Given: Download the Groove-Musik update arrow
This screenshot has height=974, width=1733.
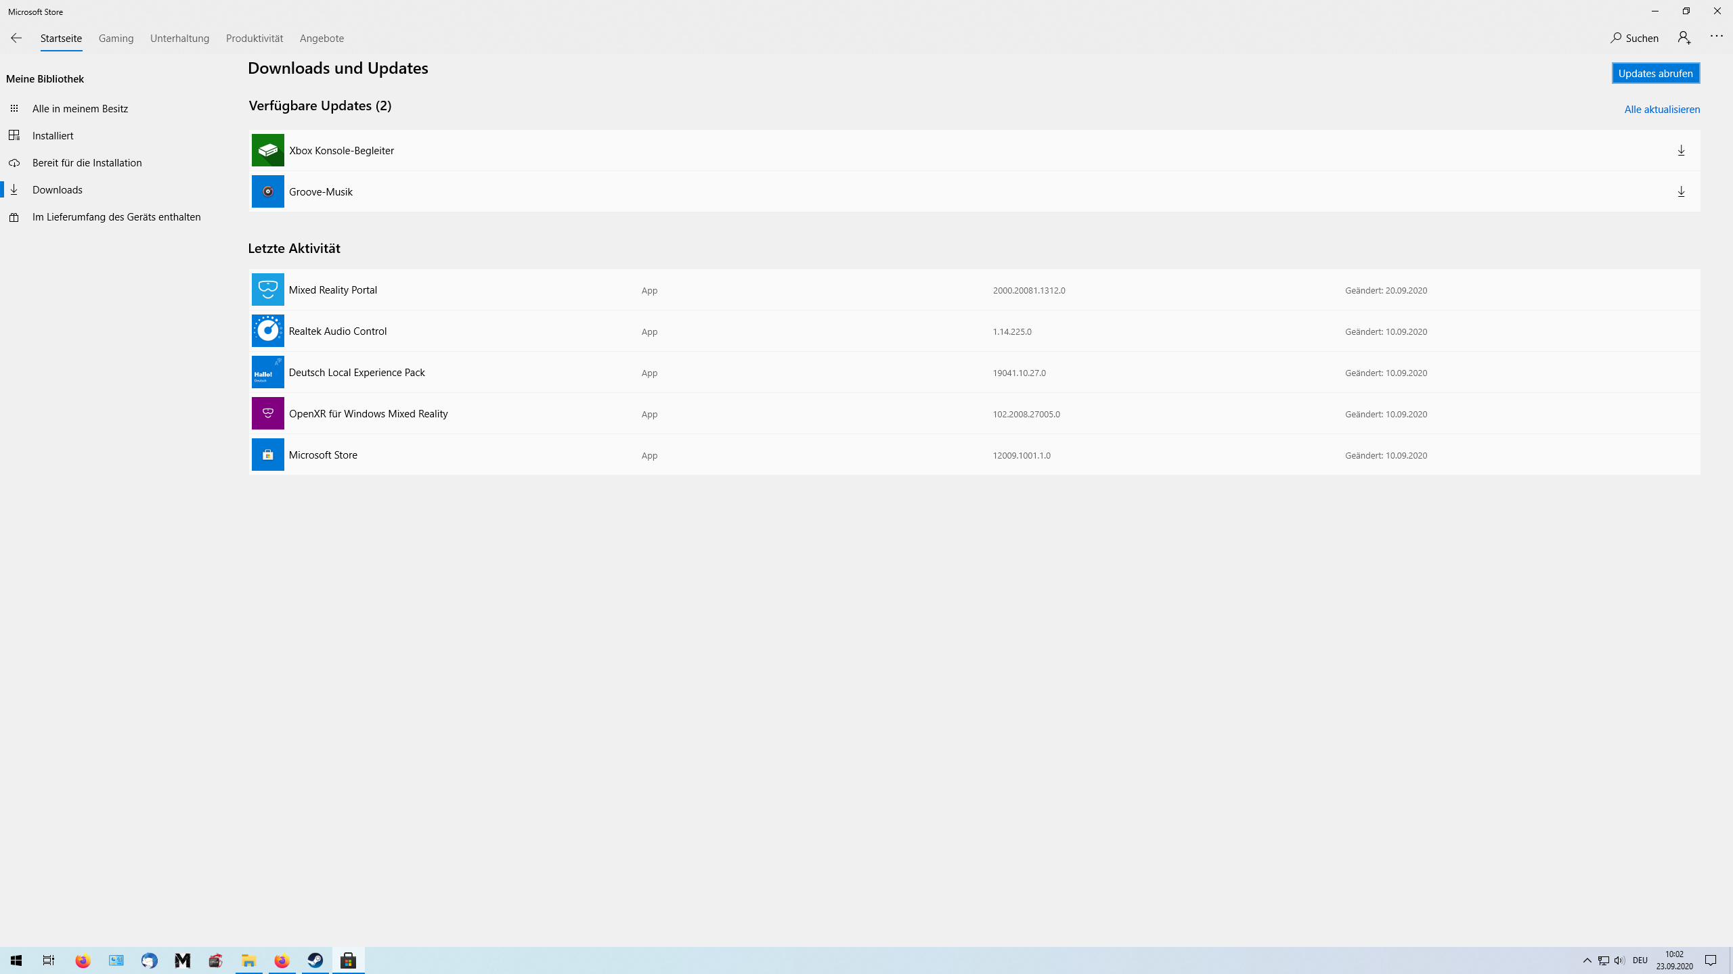Looking at the screenshot, I should tap(1681, 191).
